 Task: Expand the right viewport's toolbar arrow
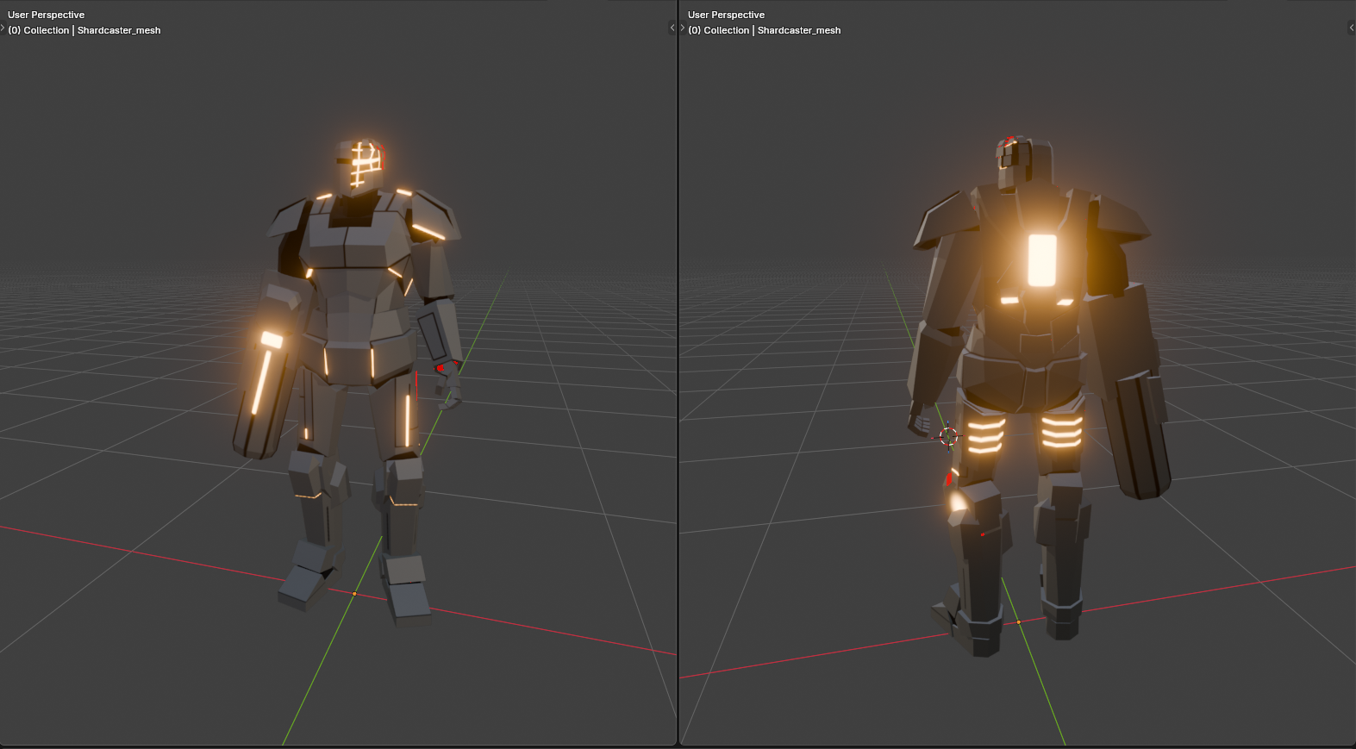(x=683, y=28)
